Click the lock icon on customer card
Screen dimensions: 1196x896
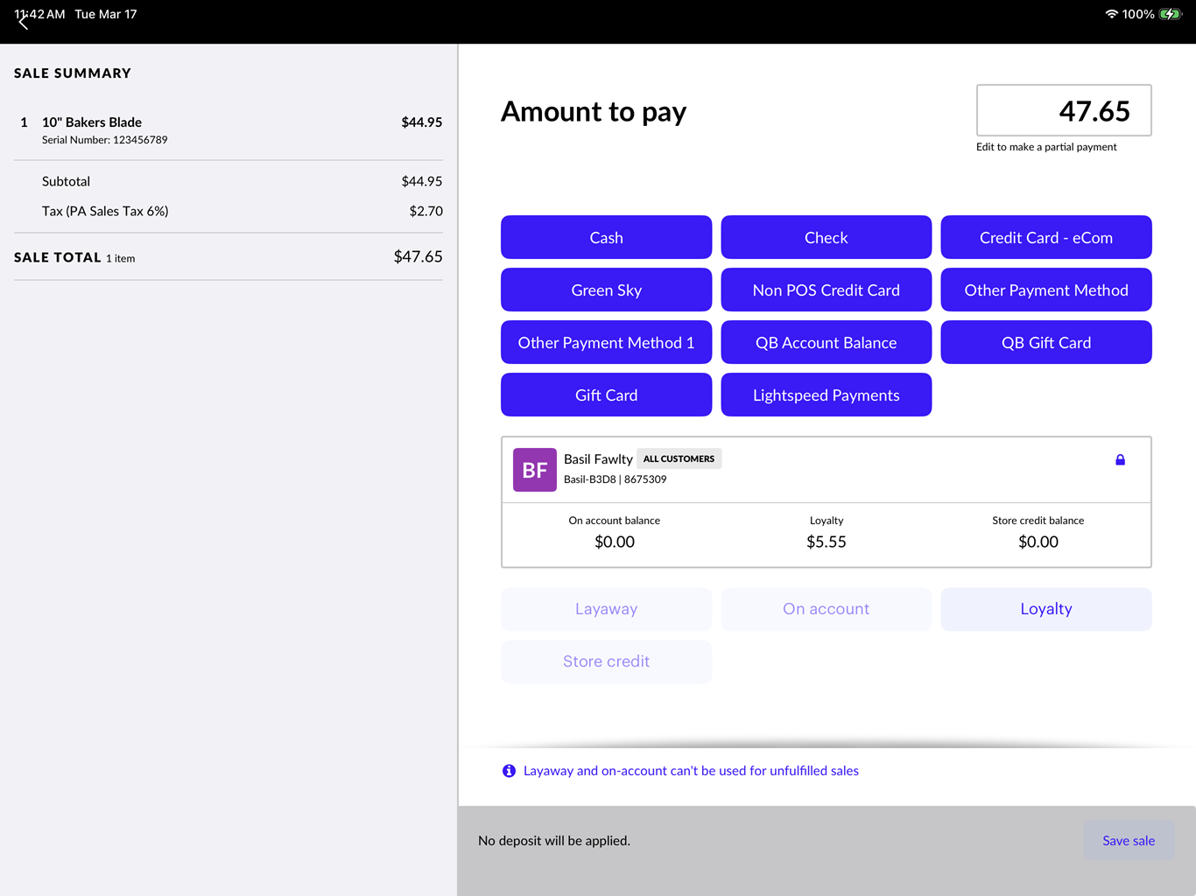point(1120,459)
